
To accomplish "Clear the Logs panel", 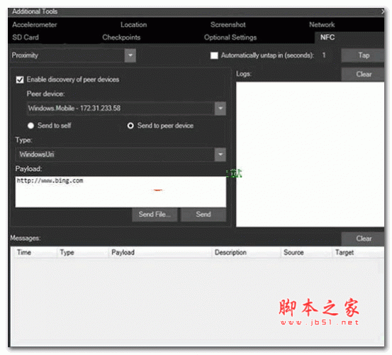I will [363, 74].
